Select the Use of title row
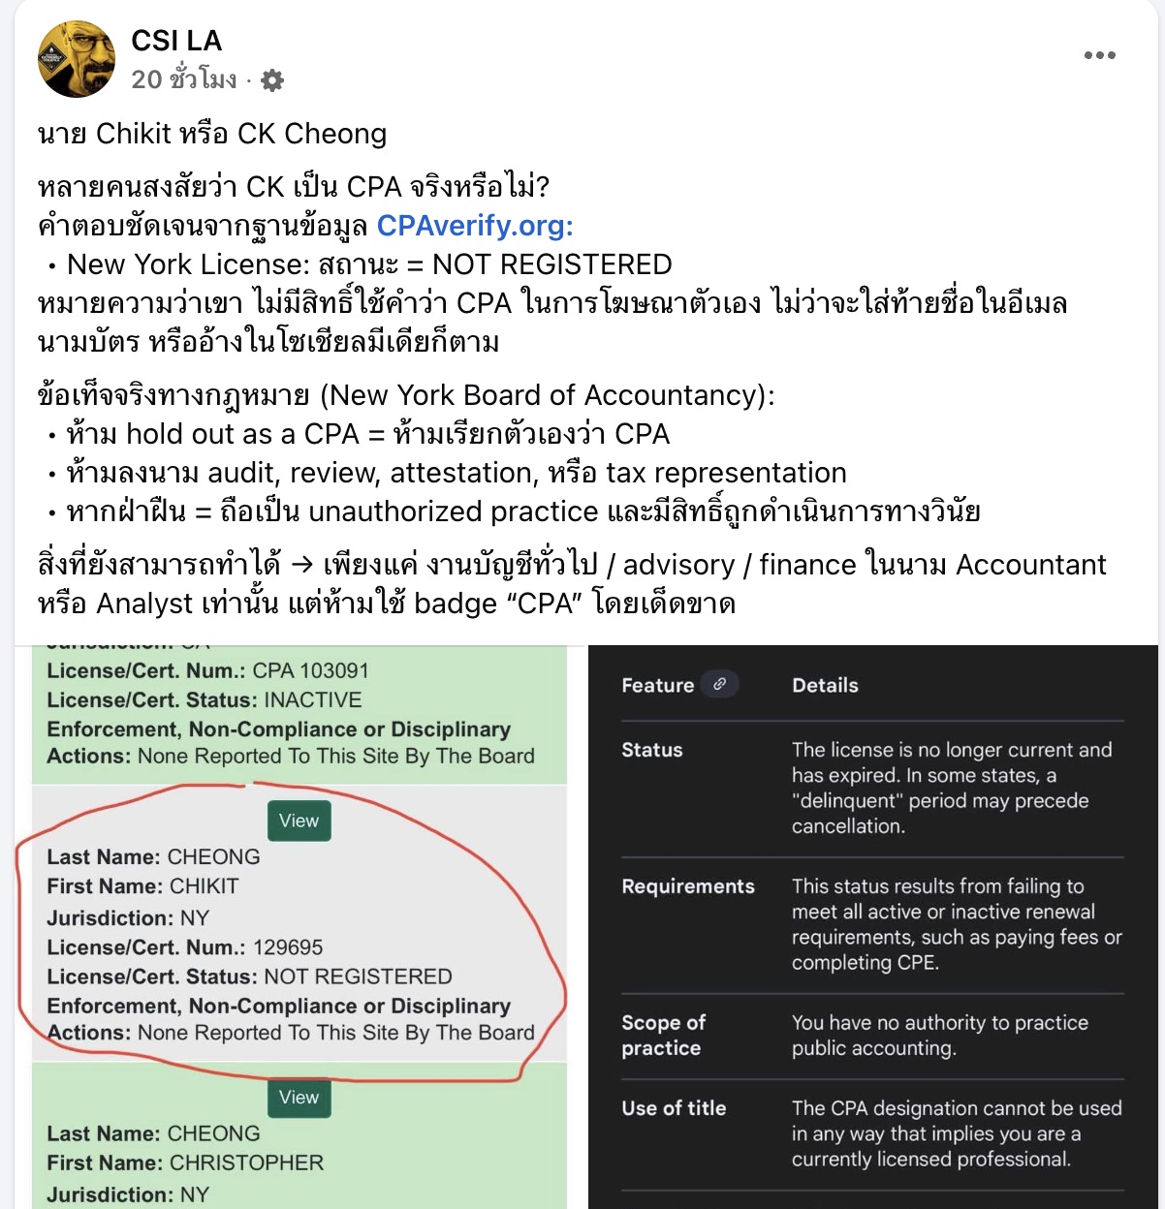Screen dimensions: 1165x1209 (x=872, y=1134)
